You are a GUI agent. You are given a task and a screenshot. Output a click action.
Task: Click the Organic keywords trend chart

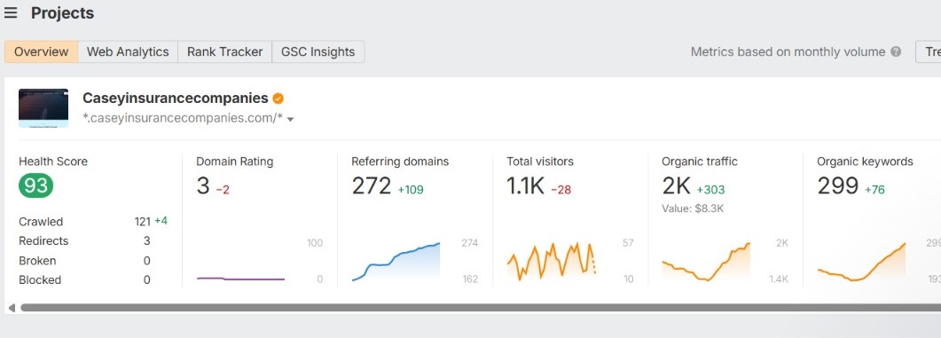point(862,262)
